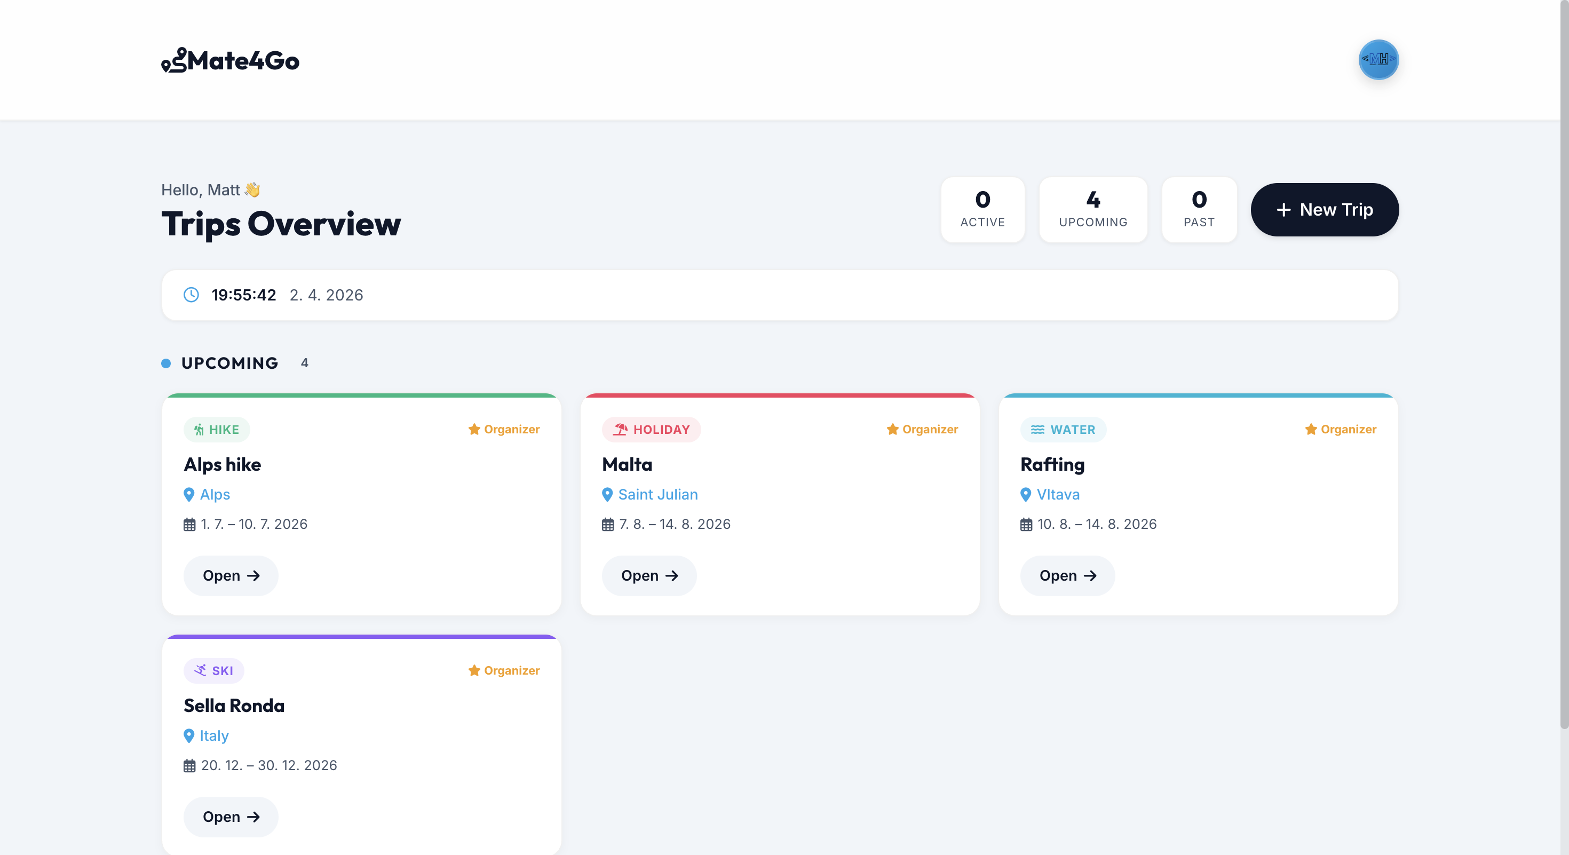Viewport: 1569px width, 855px height.
Task: Click Organizer star on Rafting card
Action: click(x=1311, y=429)
